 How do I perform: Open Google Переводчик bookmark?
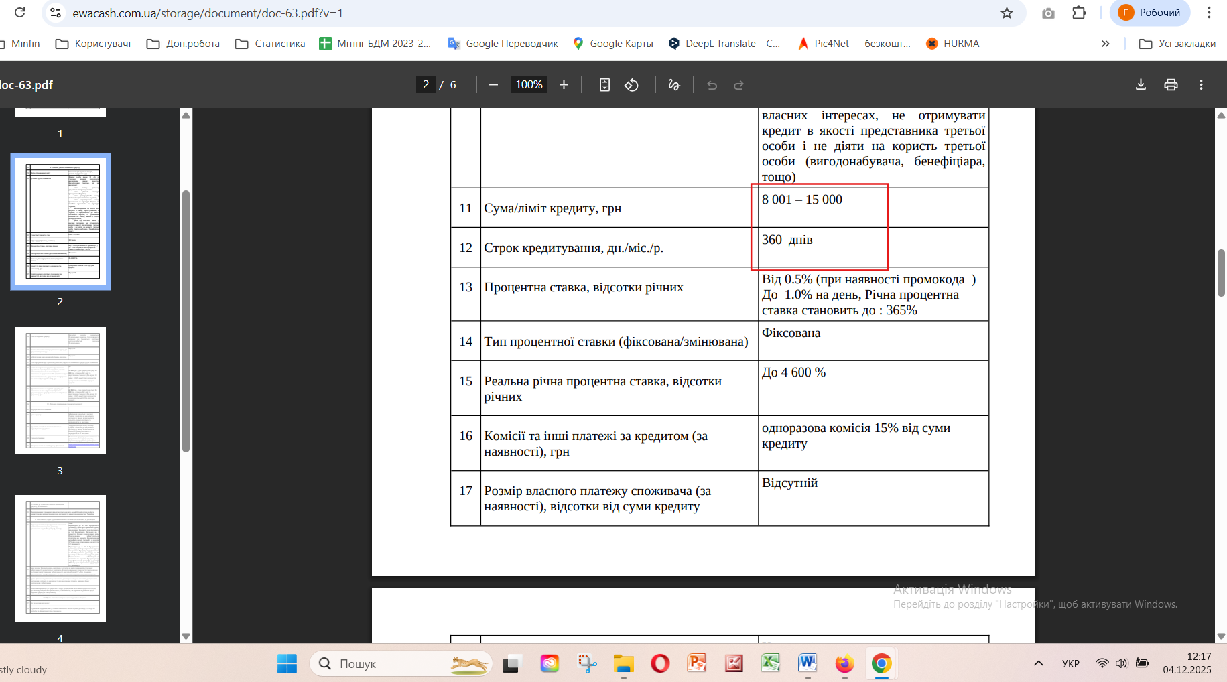[503, 44]
